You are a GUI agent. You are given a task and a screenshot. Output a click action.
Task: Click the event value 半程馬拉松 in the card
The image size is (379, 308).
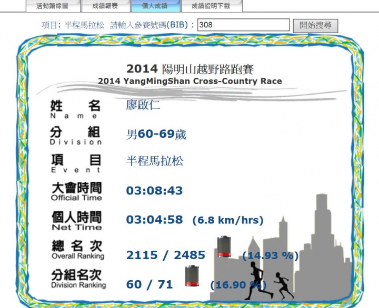click(155, 161)
